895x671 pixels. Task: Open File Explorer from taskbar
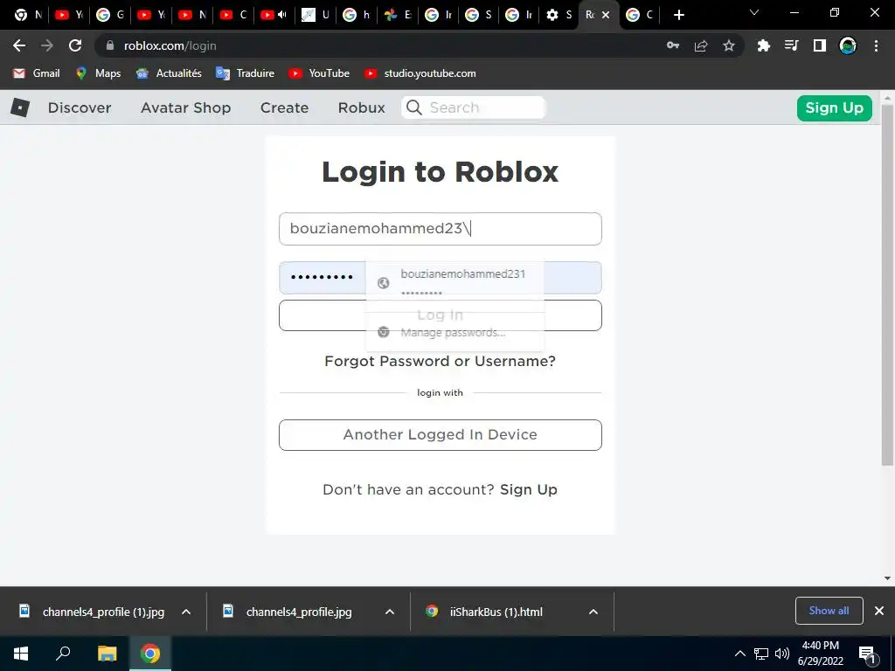[x=107, y=654]
